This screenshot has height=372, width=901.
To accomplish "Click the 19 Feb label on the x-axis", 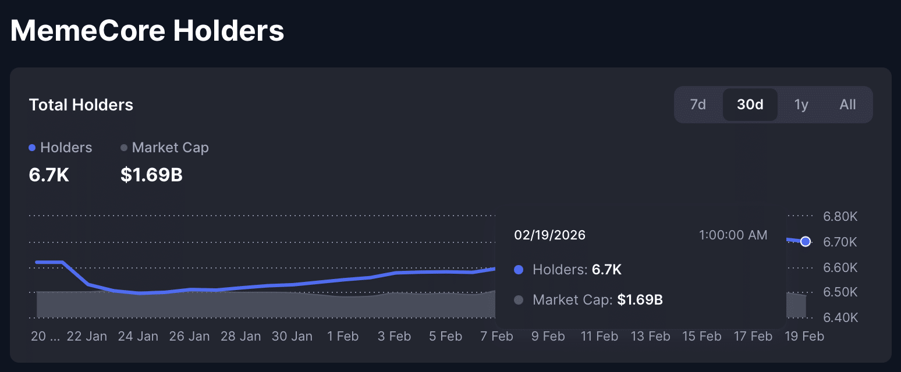I will [x=804, y=336].
